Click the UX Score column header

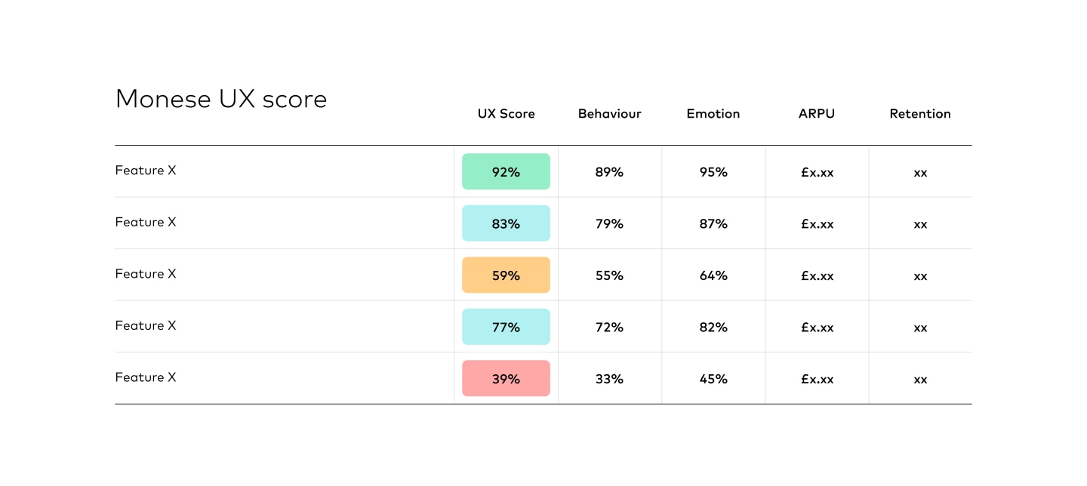tap(506, 114)
